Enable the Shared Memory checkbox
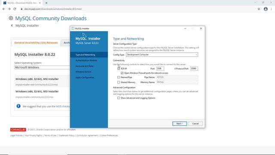 pos(119,82)
